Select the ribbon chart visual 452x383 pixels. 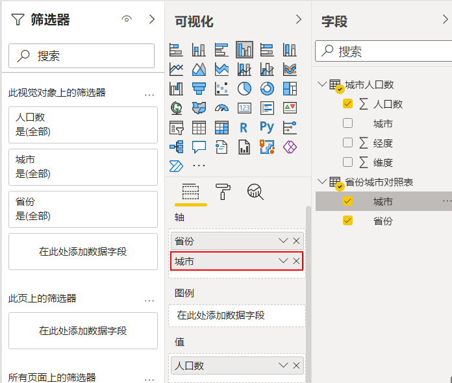point(290,69)
